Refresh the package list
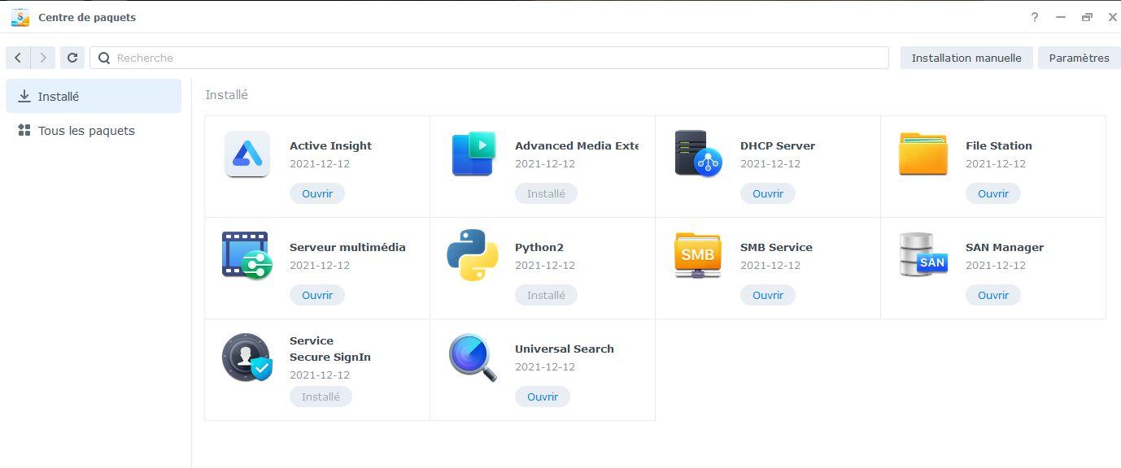Screen dimensions: 1121x468 click(x=72, y=58)
